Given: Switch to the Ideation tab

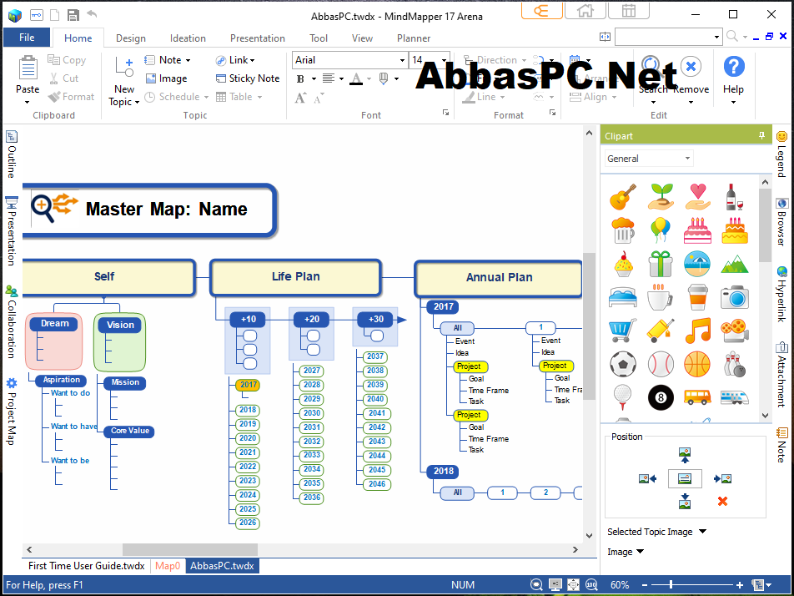Looking at the screenshot, I should [x=188, y=38].
